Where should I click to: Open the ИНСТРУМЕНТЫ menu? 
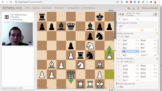89,8
